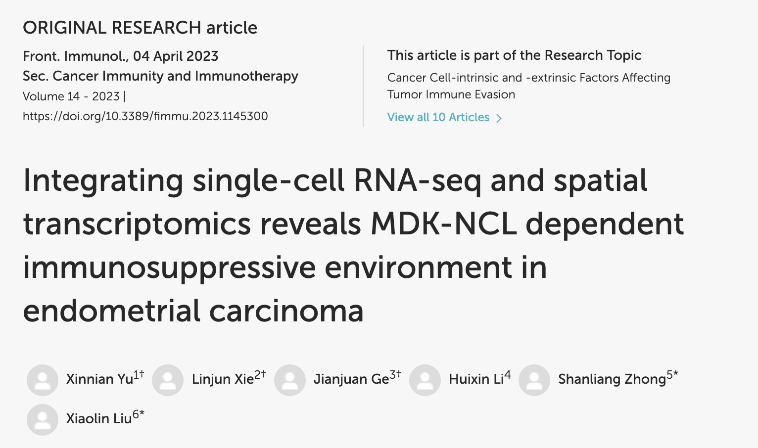Screen dimensions: 758x448
Task: Open Sec. Cancer Immunity and Immunotherapy section
Action: coord(160,76)
